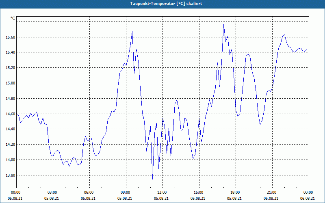Select the 14,40 y-axis value

(x=11, y=129)
